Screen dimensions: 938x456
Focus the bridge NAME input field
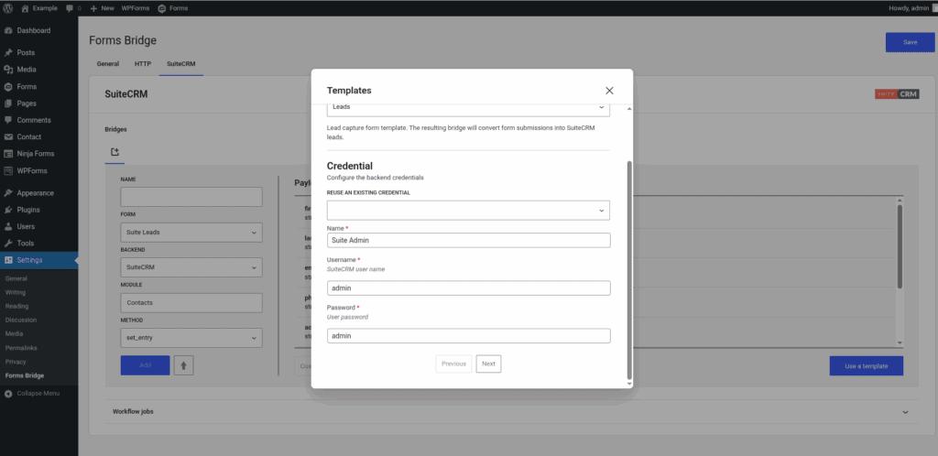pyautogui.click(x=191, y=197)
